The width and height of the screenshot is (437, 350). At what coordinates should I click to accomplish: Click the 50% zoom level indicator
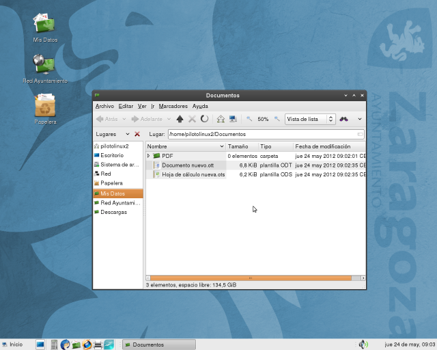(263, 119)
